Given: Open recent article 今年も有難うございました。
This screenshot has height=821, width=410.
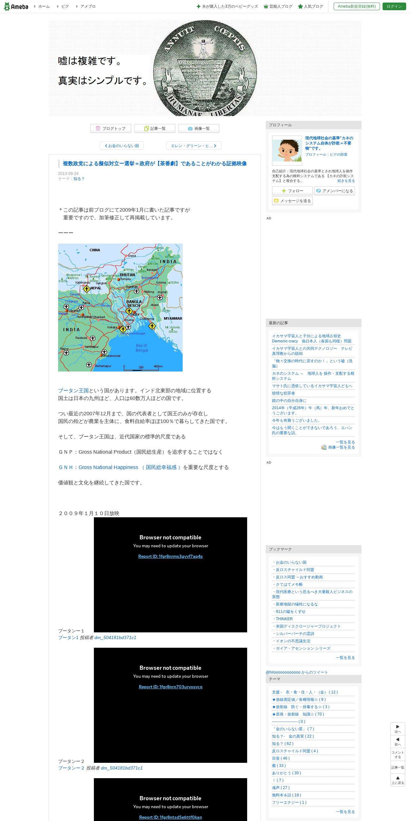Looking at the screenshot, I should pos(297,420).
